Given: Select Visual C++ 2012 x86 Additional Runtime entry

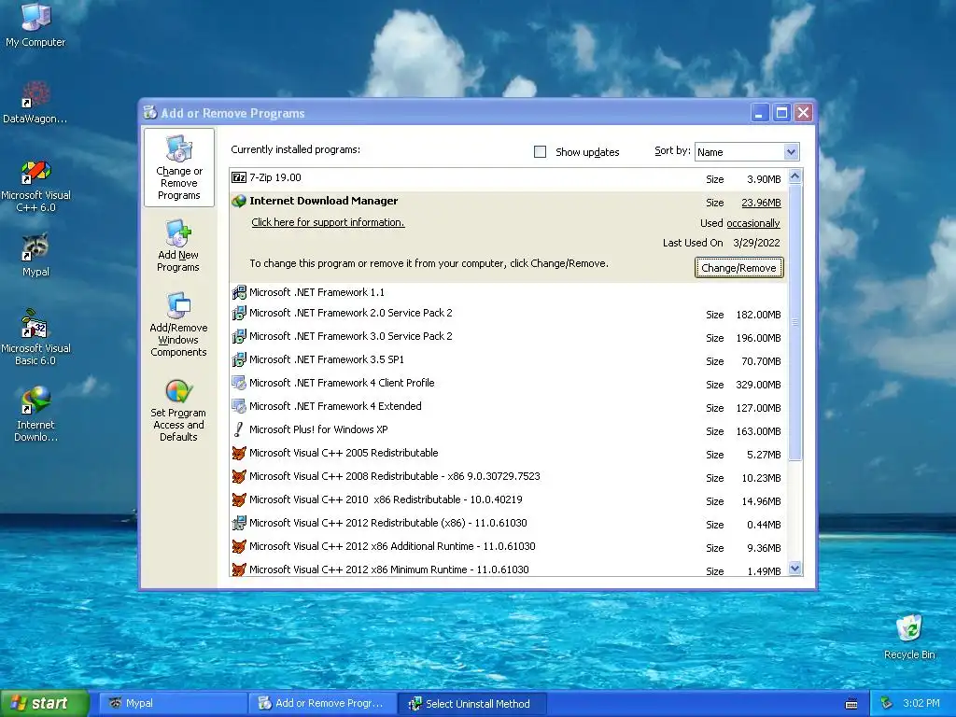Looking at the screenshot, I should [x=392, y=546].
